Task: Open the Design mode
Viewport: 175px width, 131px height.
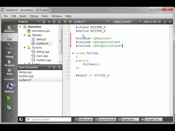Action: point(9,46)
